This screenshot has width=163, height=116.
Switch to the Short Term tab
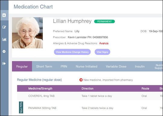pyautogui.click(x=44, y=66)
